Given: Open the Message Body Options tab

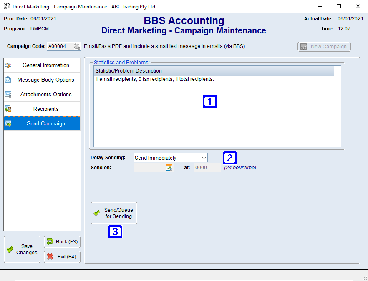Looking at the screenshot, I should click(x=46, y=80).
